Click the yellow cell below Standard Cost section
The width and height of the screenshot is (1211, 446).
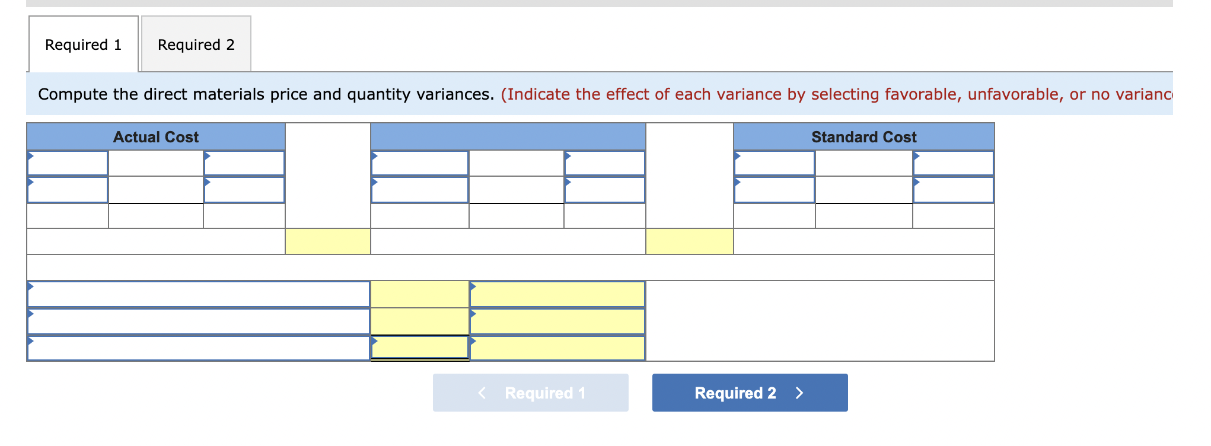coord(690,240)
